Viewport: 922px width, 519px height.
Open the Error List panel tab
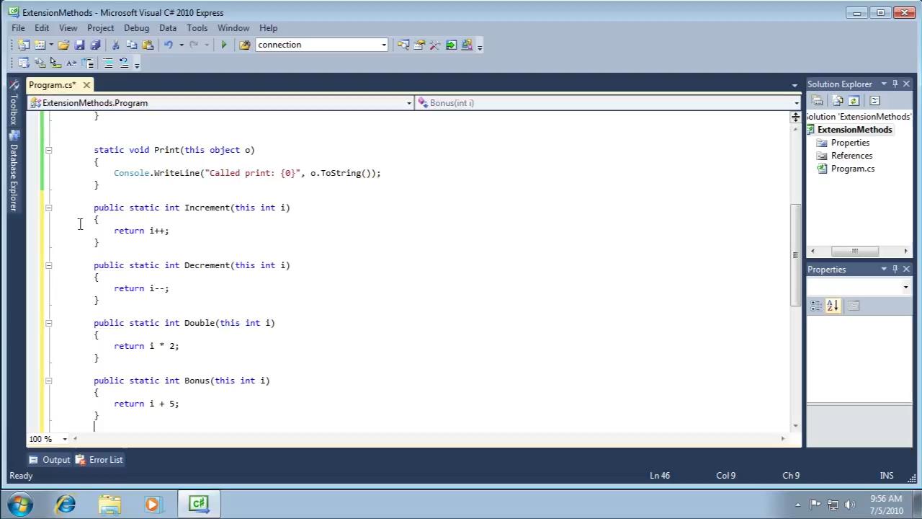tap(99, 460)
